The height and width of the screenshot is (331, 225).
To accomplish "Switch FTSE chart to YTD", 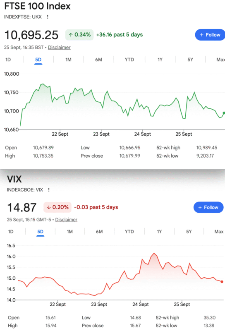I will [x=129, y=60].
